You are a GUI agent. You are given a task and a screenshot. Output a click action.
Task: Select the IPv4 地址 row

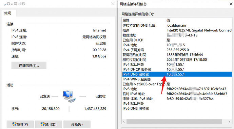(x=177, y=45)
